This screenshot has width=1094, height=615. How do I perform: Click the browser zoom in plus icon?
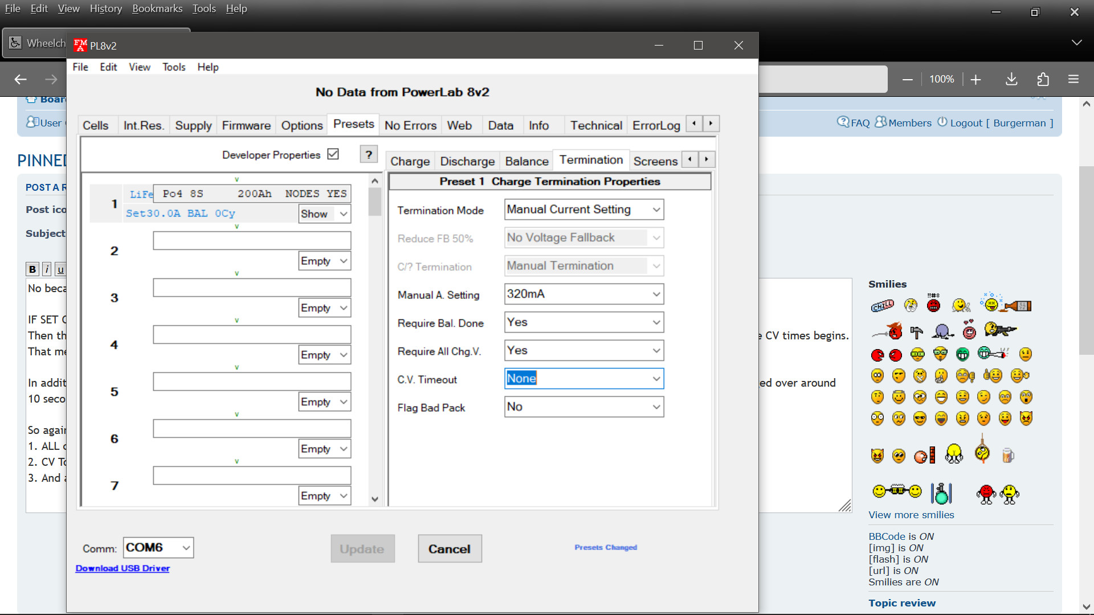[975, 79]
